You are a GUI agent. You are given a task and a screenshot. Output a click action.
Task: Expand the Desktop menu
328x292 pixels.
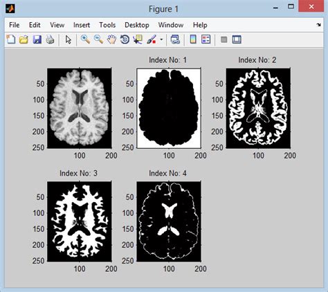[137, 25]
